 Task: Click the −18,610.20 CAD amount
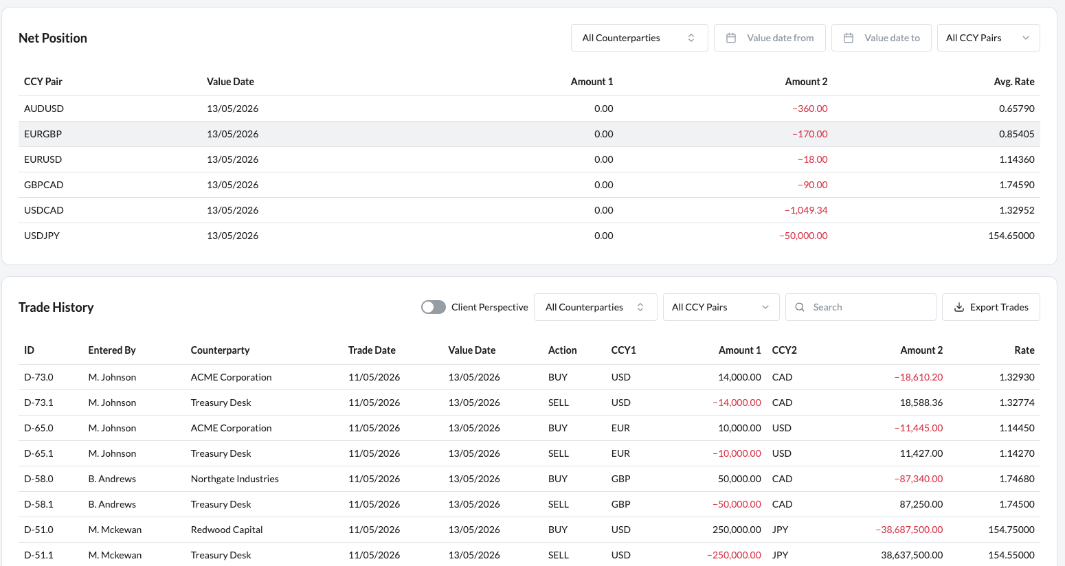tap(919, 377)
